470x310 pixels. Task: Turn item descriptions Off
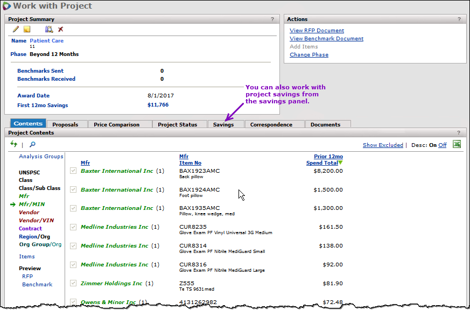(442, 145)
